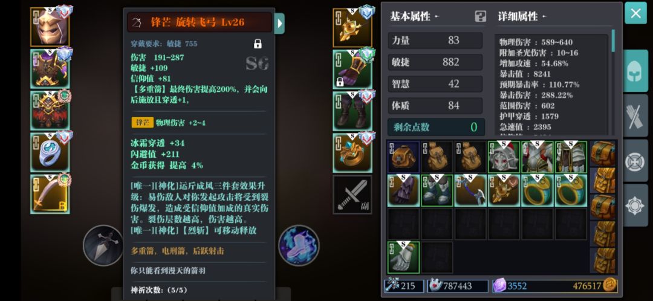This screenshot has height=301, width=653.
Task: Select the equipped bow weapon slot
Action: 50,194
